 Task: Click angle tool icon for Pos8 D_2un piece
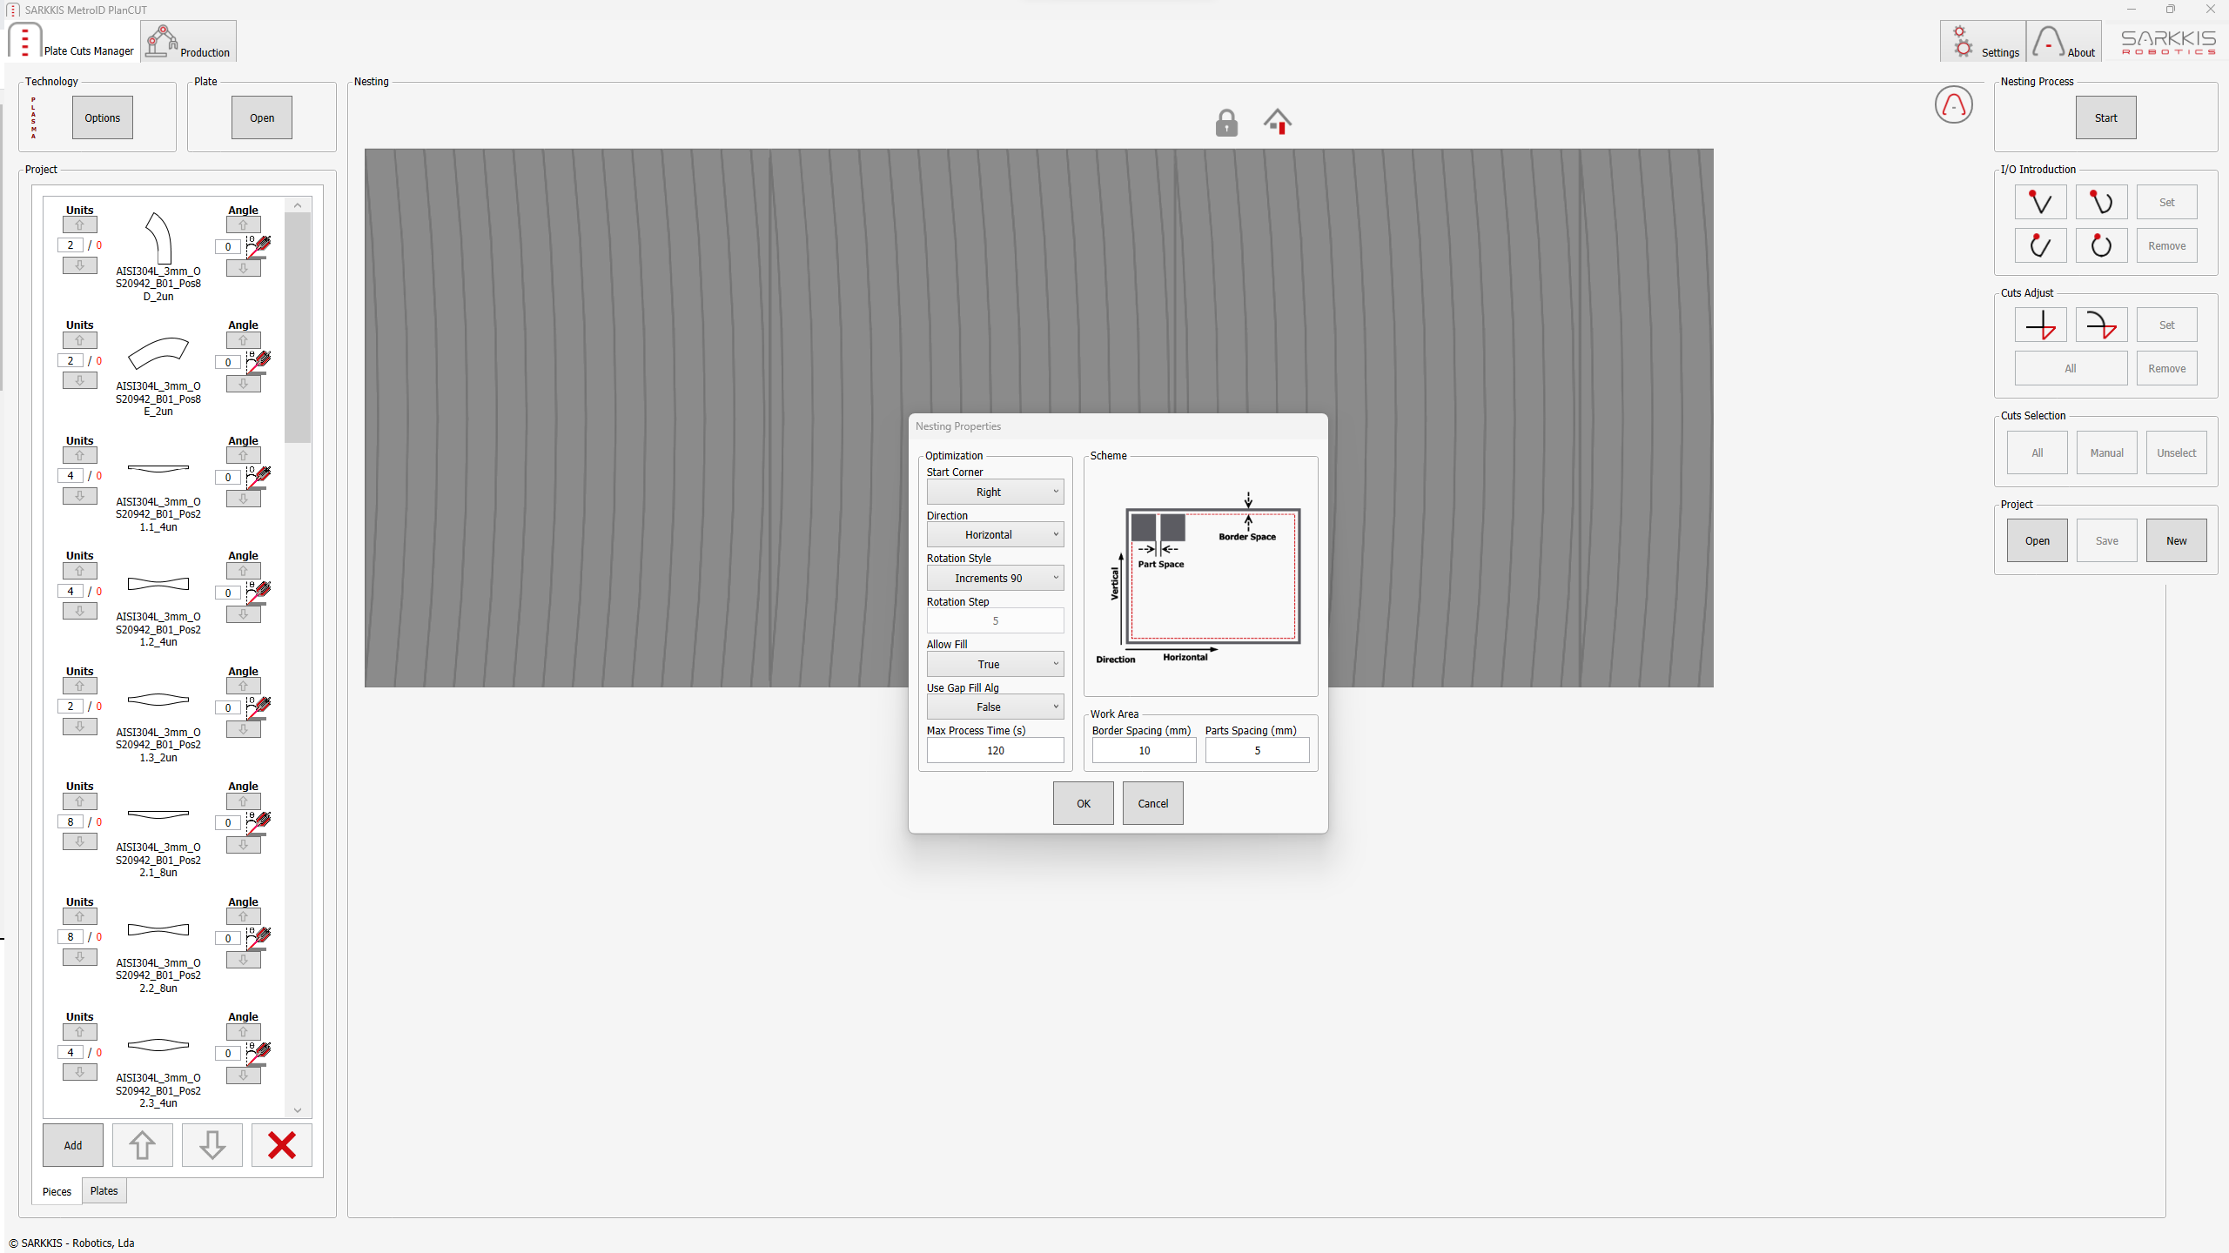point(258,247)
